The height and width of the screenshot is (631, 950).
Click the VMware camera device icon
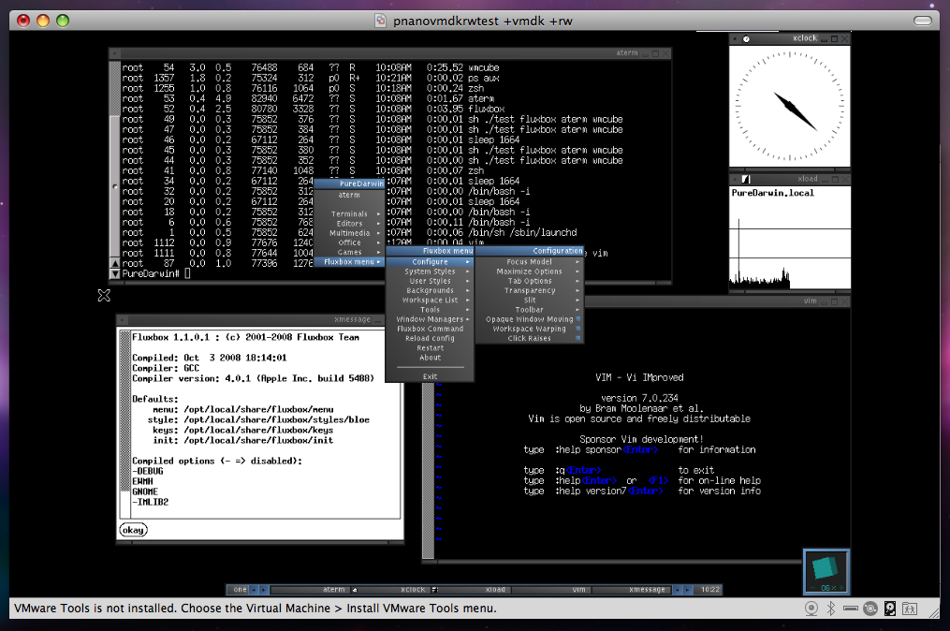(x=811, y=609)
